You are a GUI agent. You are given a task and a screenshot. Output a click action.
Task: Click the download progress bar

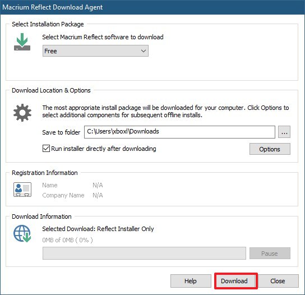pyautogui.click(x=144, y=253)
